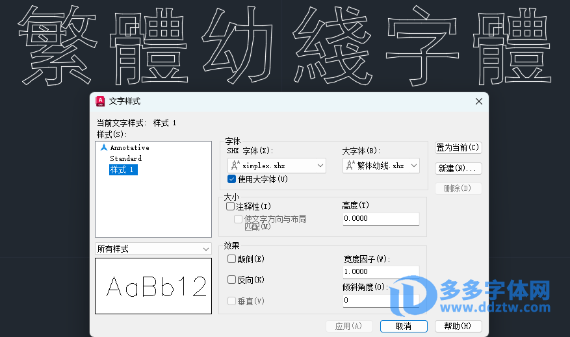570x337 pixels.
Task: Open the 所有样式 filter dropdown
Action: (153, 249)
